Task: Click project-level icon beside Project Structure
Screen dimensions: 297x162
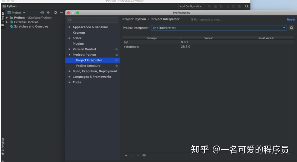Action: pyautogui.click(x=117, y=66)
